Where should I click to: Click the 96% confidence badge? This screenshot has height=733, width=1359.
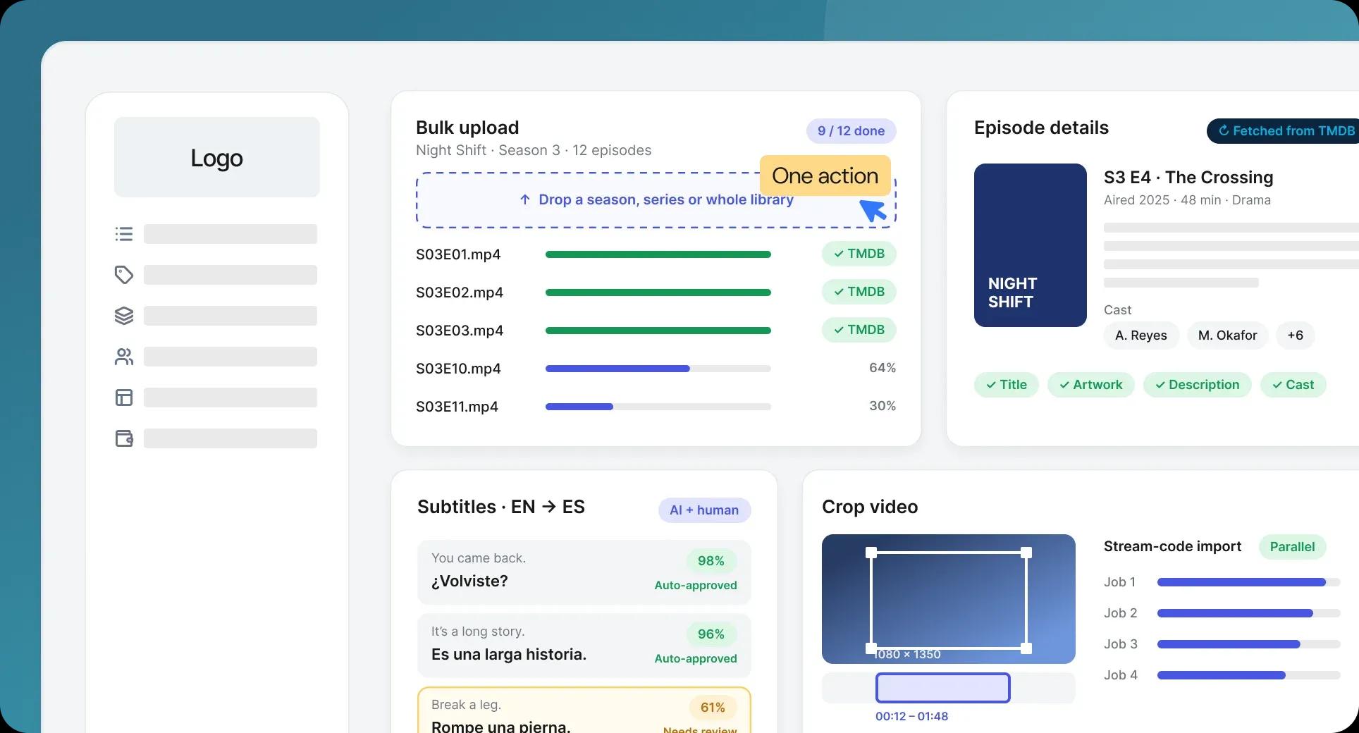pos(711,634)
